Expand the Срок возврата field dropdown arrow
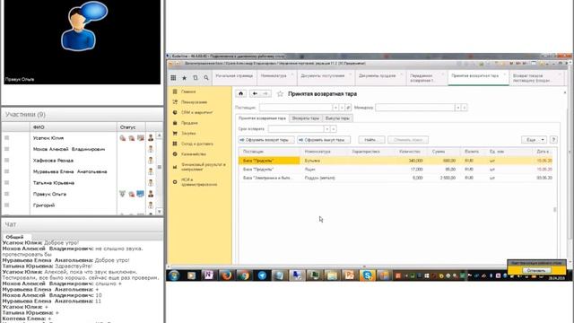This screenshot has height=323, width=574. pyautogui.click(x=326, y=129)
